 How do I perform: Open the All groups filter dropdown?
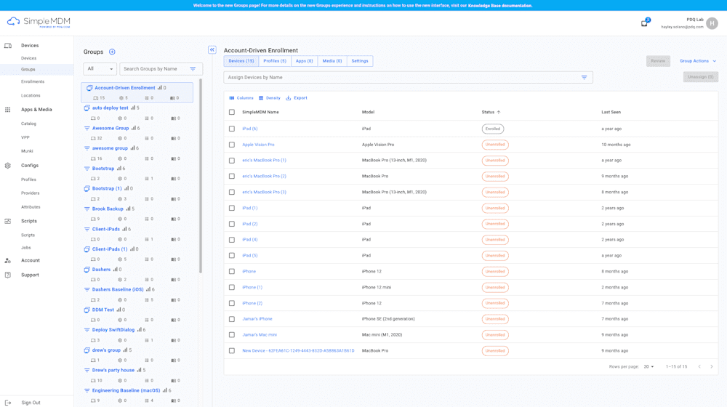coord(100,69)
